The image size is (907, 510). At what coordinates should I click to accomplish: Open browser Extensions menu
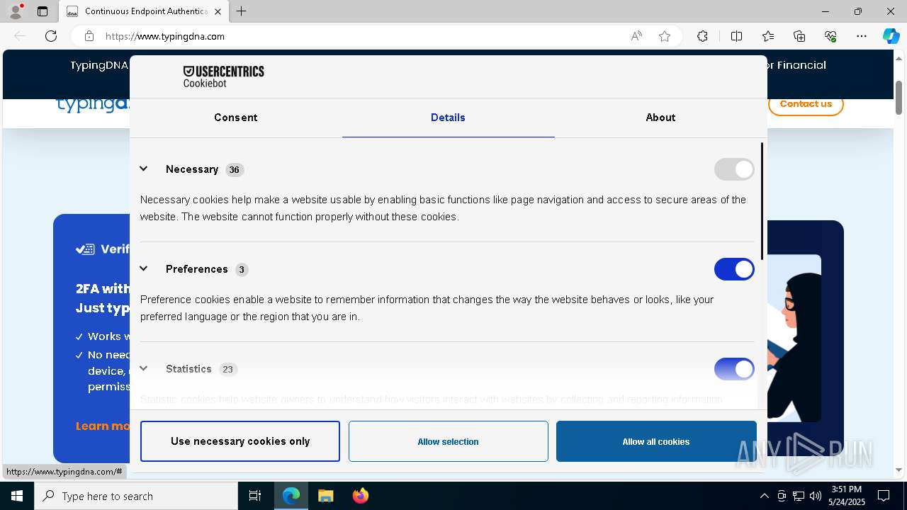702,36
